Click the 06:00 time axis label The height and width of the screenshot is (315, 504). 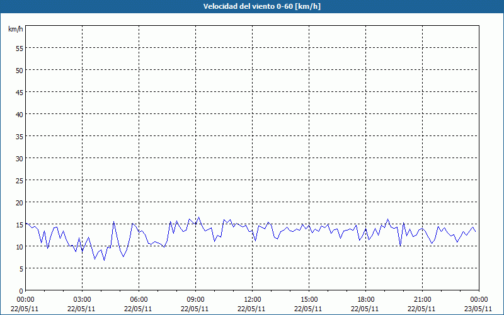[x=139, y=300]
